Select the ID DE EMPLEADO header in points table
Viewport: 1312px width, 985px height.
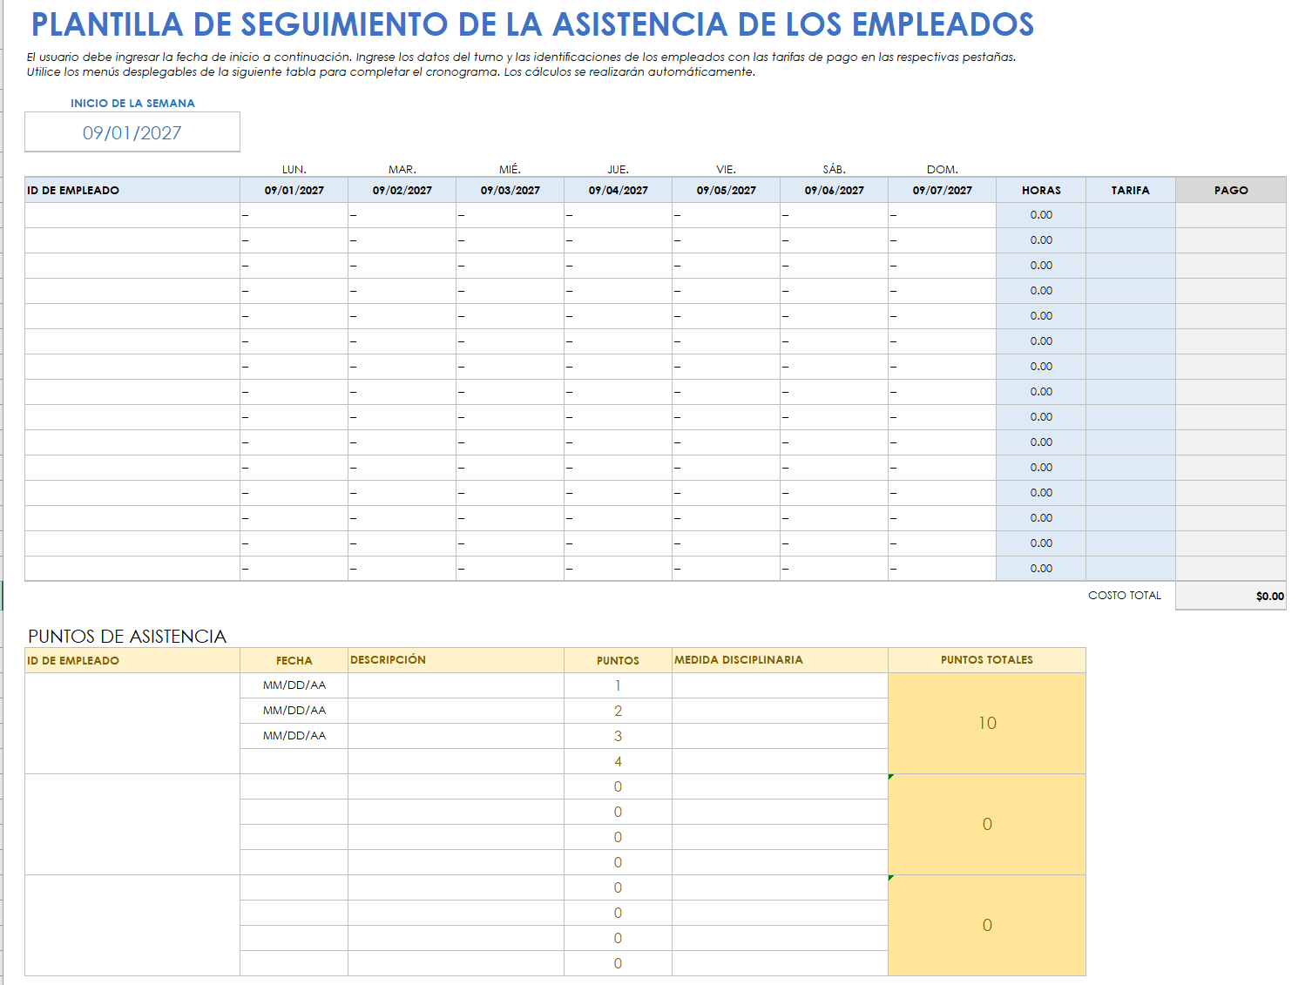[x=132, y=660]
